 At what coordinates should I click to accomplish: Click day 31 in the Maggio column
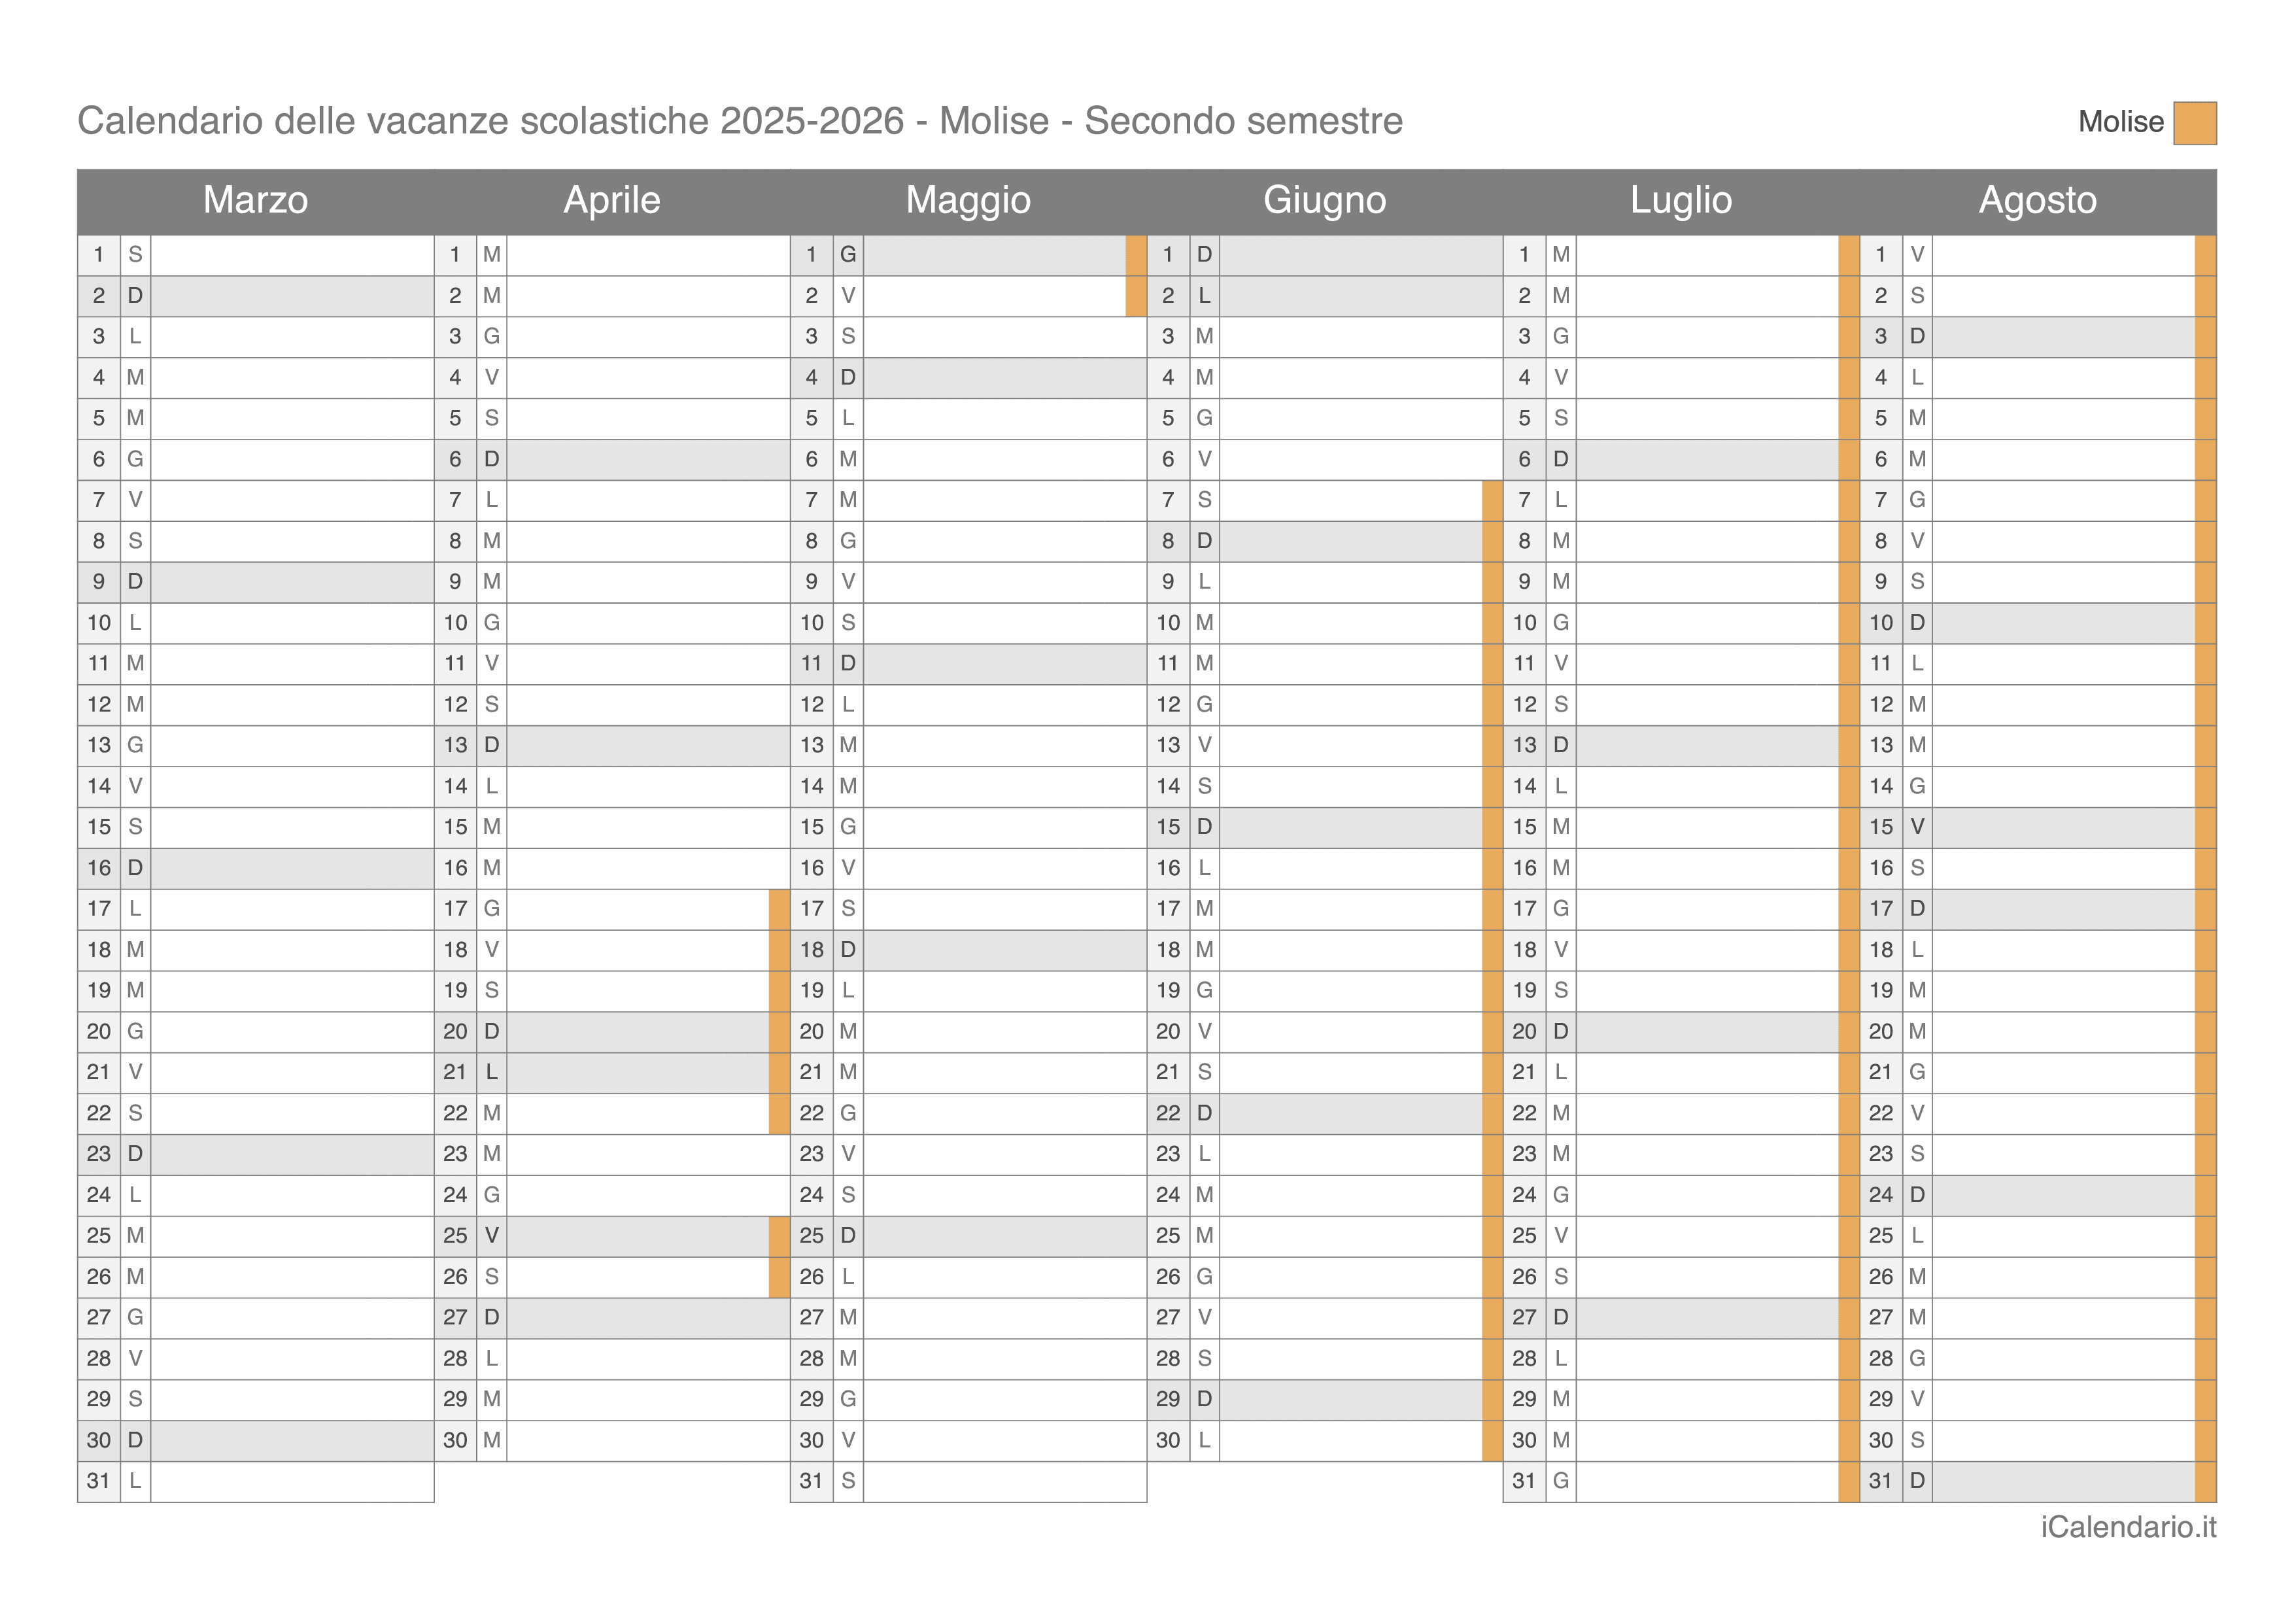[x=968, y=1481]
